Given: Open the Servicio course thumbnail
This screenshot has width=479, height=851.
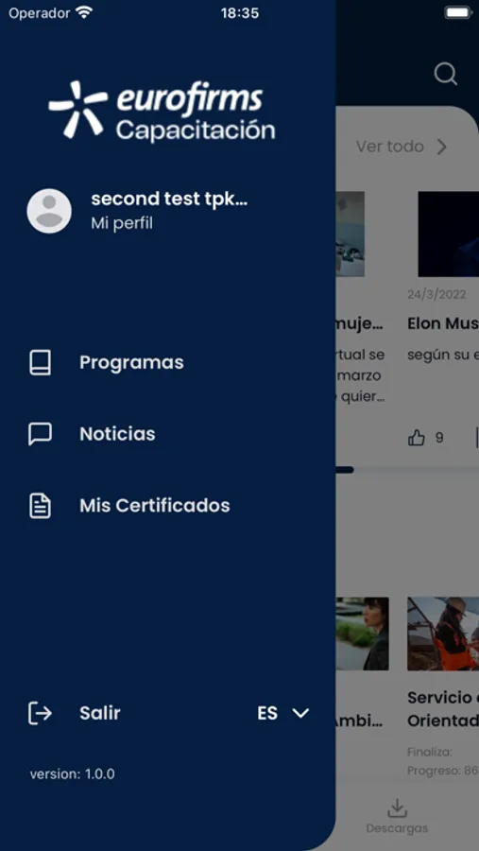Looking at the screenshot, I should coord(443,634).
